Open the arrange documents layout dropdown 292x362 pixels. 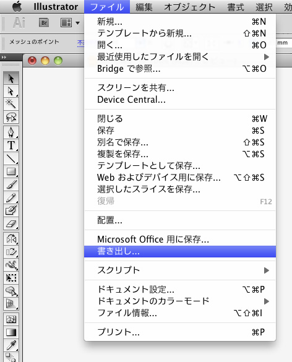click(x=70, y=23)
